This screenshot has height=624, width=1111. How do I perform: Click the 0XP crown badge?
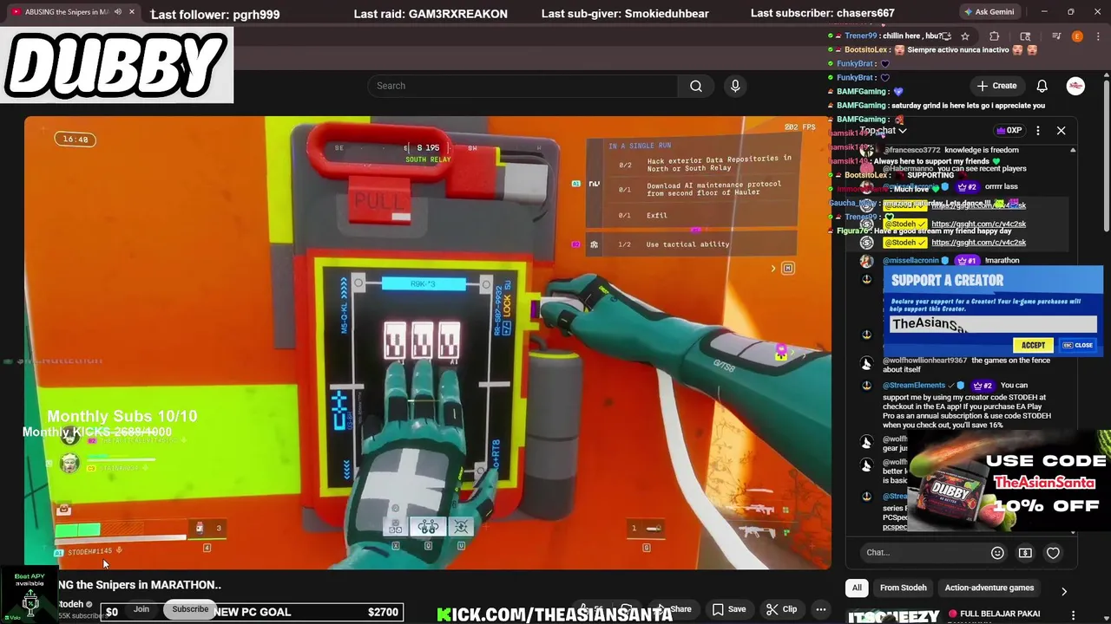click(1009, 131)
